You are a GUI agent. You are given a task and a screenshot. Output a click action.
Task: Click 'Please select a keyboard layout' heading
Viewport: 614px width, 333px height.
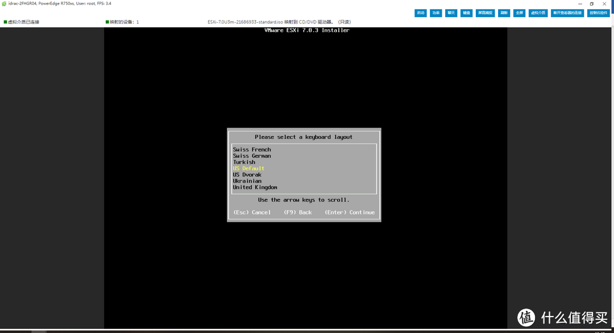304,137
